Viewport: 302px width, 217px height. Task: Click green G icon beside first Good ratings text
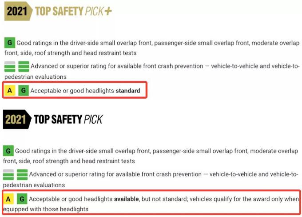click(10, 43)
